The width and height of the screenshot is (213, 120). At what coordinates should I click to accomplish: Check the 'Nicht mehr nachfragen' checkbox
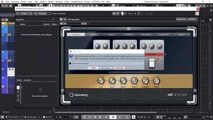(x=70, y=63)
